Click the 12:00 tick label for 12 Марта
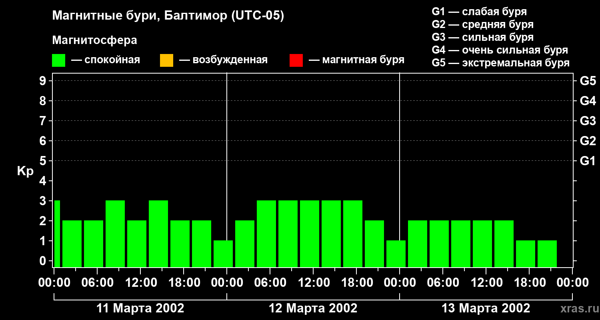The image size is (600, 320). 313,283
